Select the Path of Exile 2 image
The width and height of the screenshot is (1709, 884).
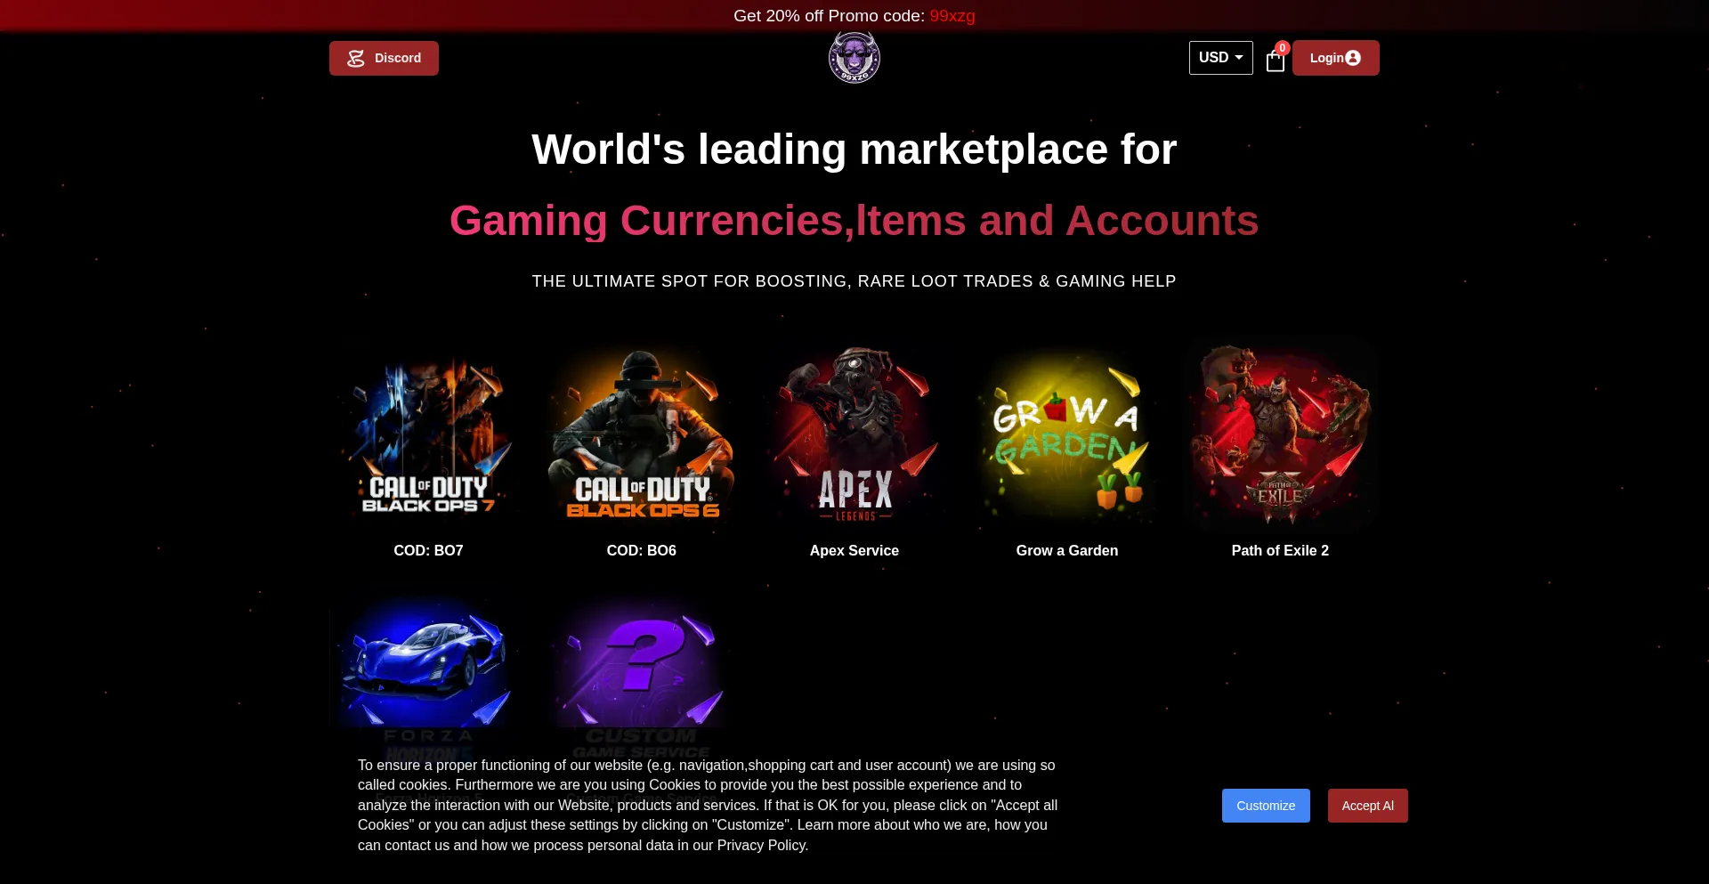pos(1280,434)
